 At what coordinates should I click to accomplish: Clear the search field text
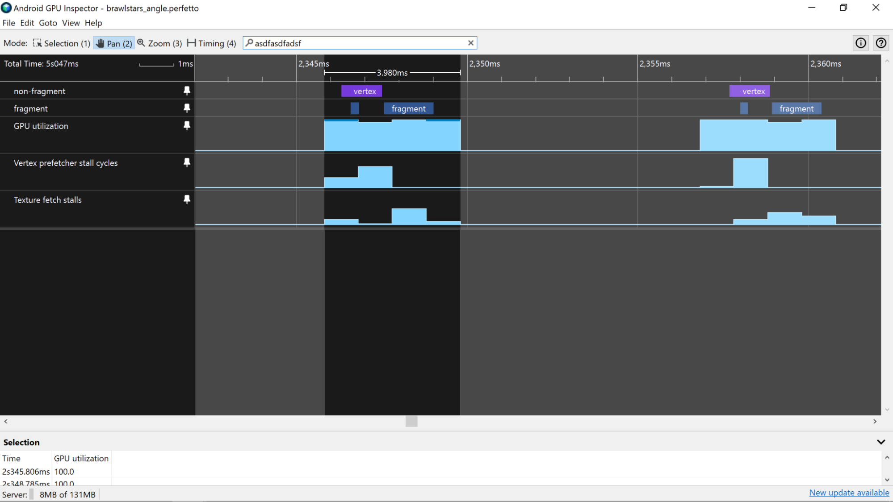click(x=470, y=43)
